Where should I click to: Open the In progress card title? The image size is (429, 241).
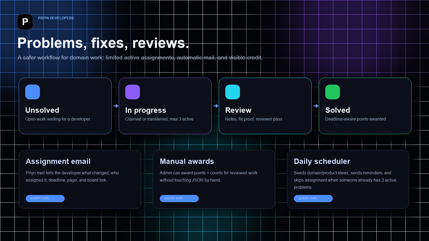(146, 110)
